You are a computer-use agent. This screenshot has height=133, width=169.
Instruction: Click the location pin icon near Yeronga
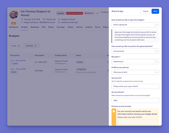tap(22, 19)
